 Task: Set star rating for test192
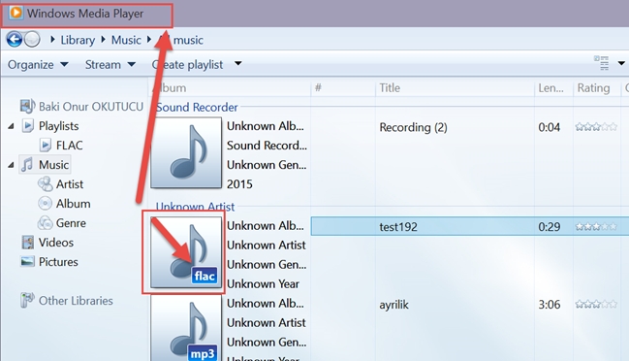click(x=596, y=227)
